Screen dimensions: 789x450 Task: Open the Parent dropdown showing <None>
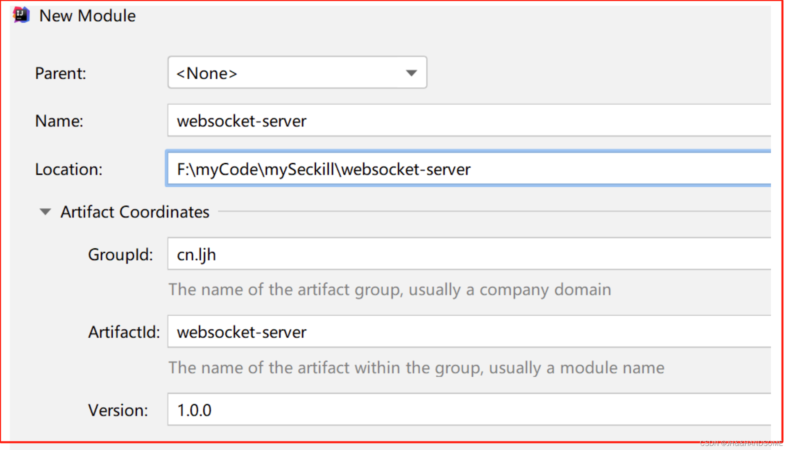[x=297, y=73]
